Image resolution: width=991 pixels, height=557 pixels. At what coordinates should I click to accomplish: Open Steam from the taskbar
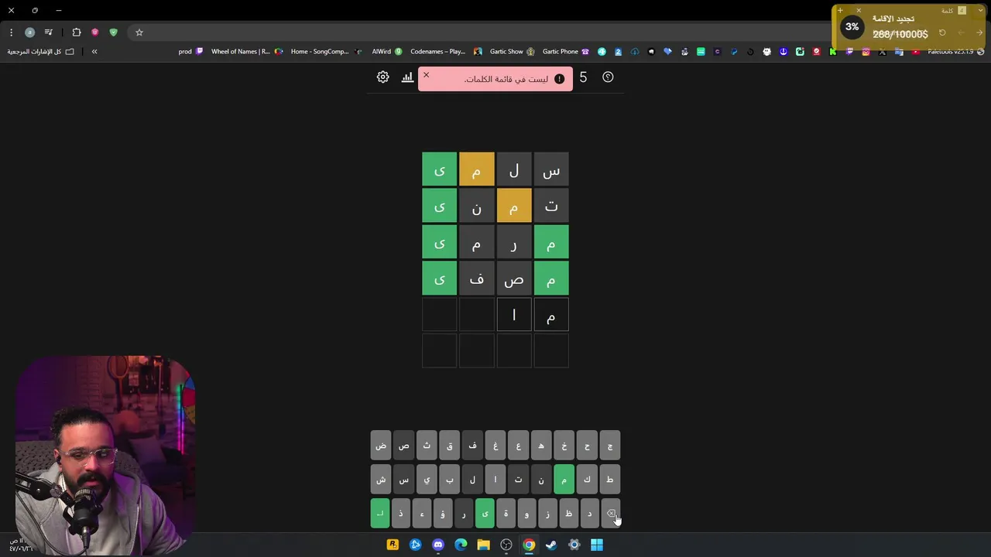point(551,545)
